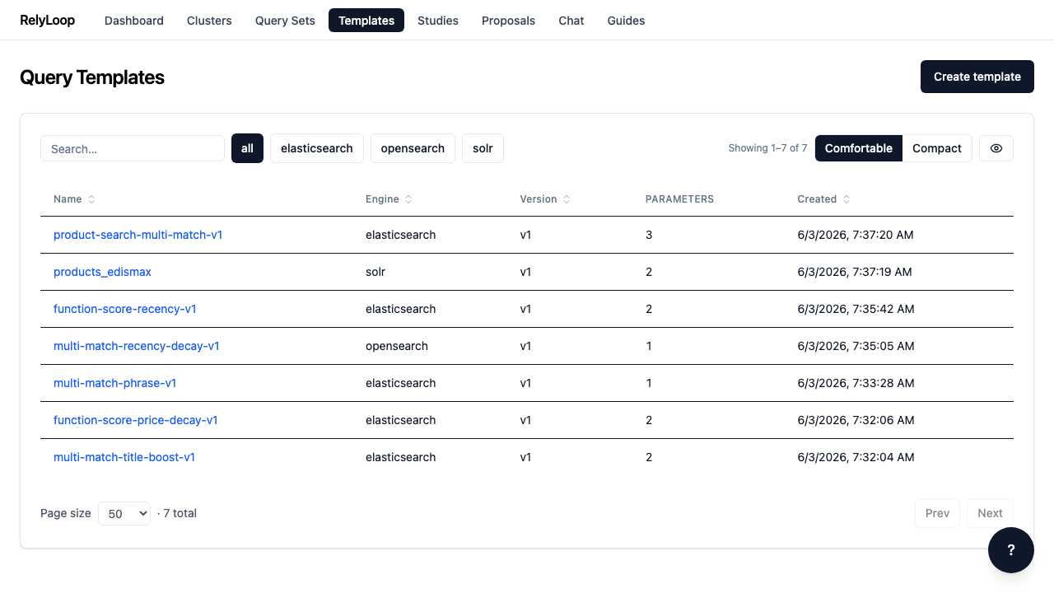Sort by Engine column arrows
This screenshot has height=593, width=1054.
[x=408, y=199]
